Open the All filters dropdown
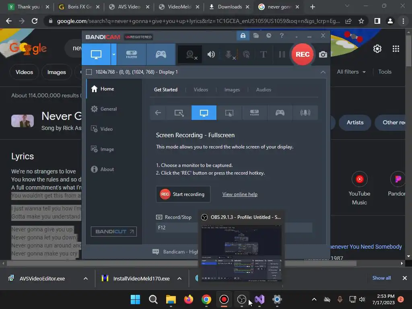The width and height of the screenshot is (412, 309). (351, 72)
